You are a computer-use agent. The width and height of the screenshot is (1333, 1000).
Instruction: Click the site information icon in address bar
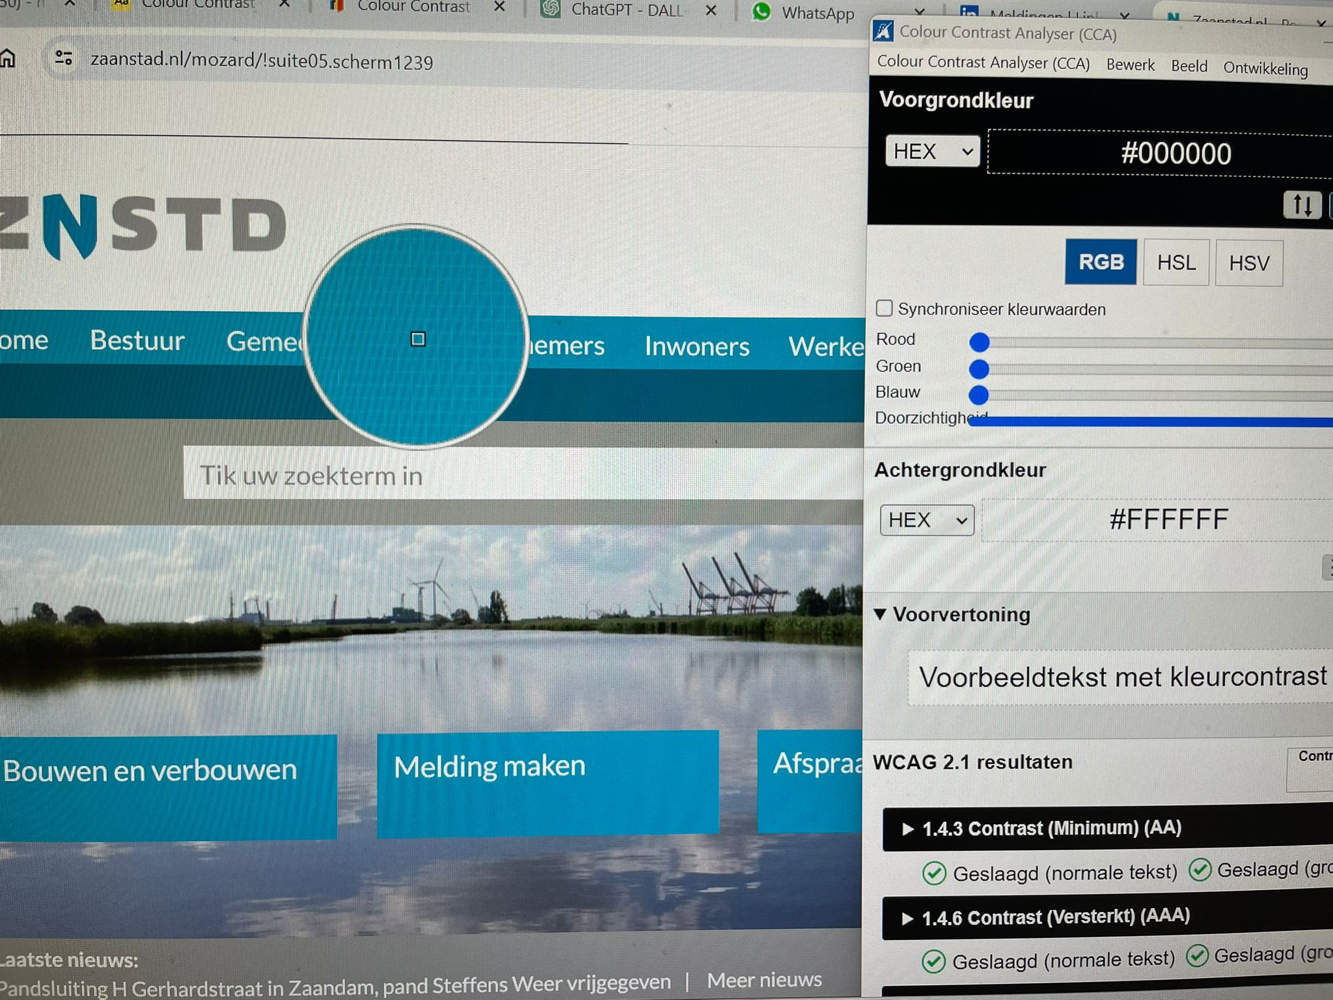[x=63, y=59]
